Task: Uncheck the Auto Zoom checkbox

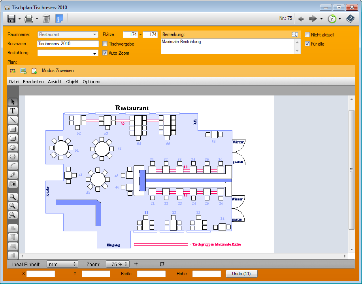Action: pyautogui.click(x=105, y=53)
